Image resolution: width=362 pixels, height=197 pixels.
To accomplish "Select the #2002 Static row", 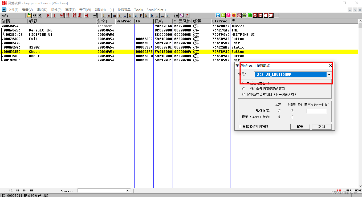I will tap(179, 47).
